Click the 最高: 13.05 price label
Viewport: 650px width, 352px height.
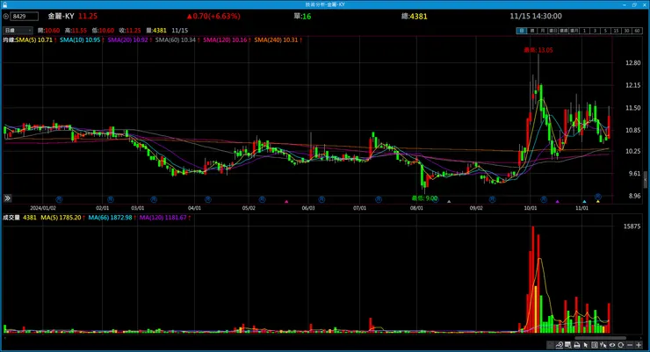click(538, 50)
